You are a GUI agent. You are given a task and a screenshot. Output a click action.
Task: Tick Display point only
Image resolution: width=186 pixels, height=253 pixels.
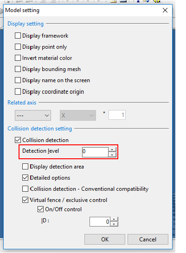point(18,47)
